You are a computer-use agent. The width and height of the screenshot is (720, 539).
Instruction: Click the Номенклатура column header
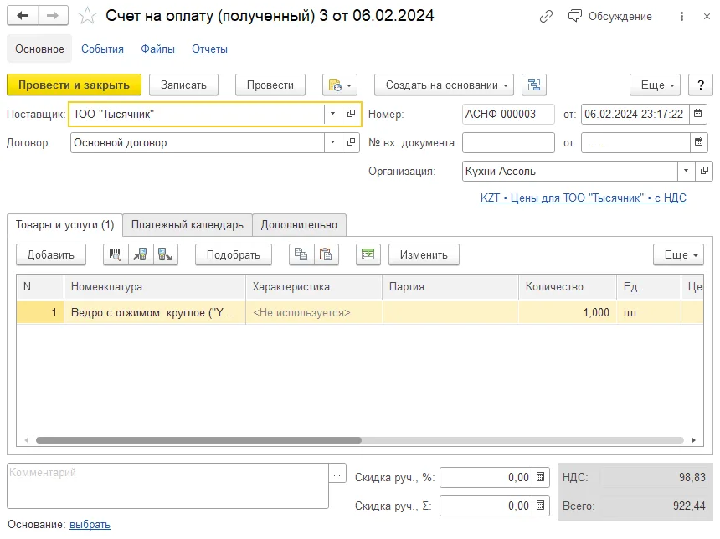point(155,287)
